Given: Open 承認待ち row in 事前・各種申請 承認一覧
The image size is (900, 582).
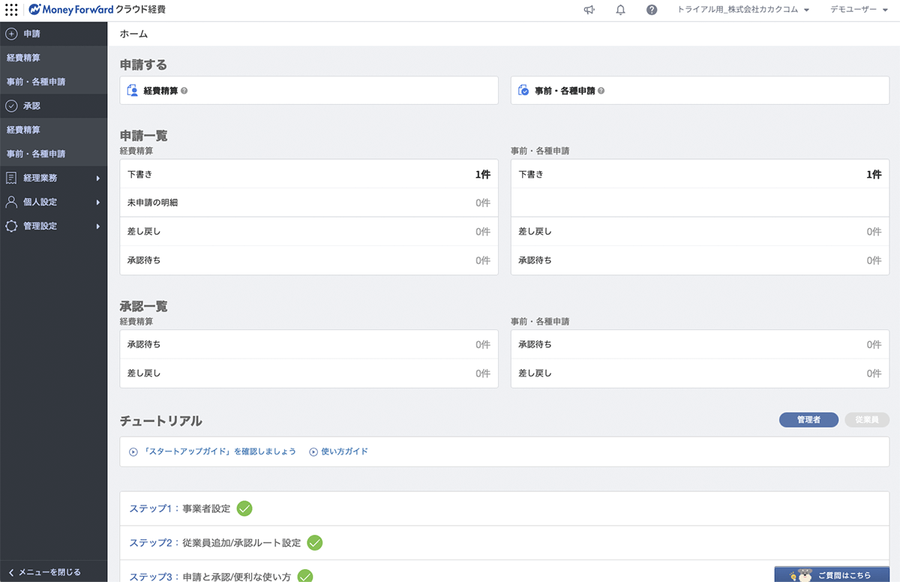Looking at the screenshot, I should pyautogui.click(x=700, y=345).
